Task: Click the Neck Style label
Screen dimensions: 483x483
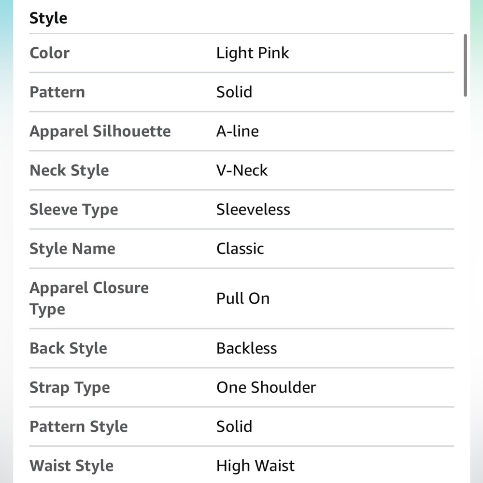Action: tap(69, 170)
